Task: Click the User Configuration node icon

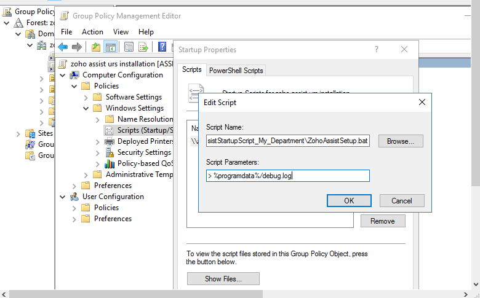Action: coord(74,197)
